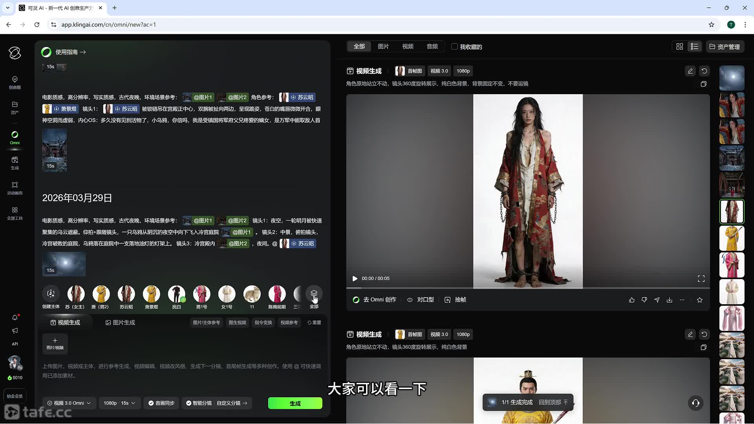Open 全部工具 in the sidebar
Viewport: 754px width, 424px height.
15,212
